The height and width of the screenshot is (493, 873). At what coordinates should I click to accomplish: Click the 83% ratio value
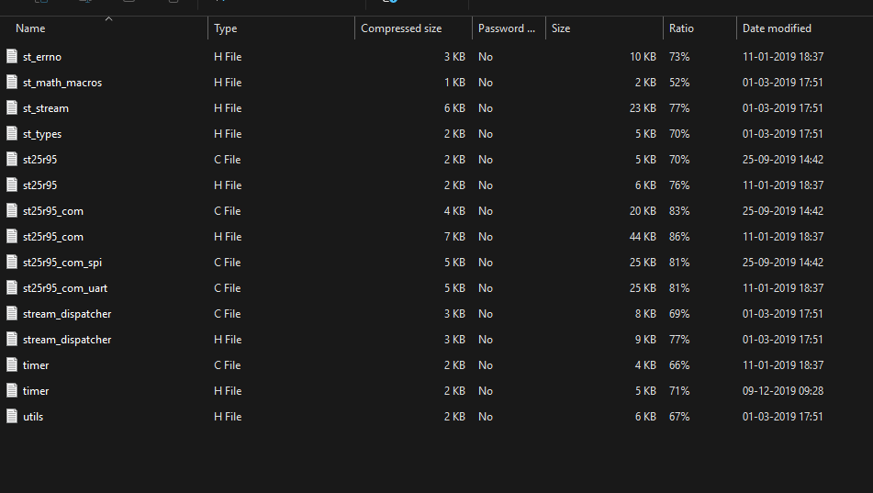(679, 211)
